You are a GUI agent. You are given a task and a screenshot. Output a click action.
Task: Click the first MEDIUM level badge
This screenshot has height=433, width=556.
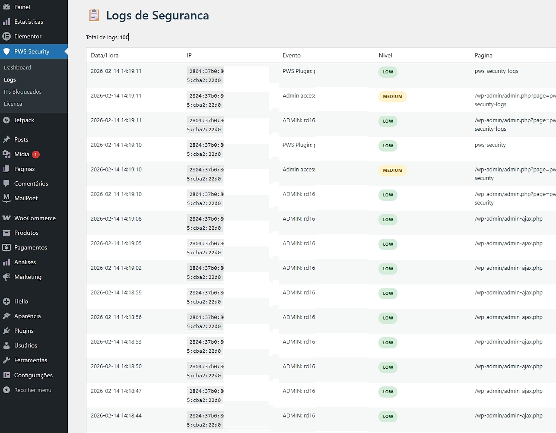pos(392,97)
